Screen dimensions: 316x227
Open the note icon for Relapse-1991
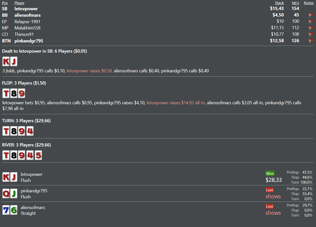(x=310, y=21)
